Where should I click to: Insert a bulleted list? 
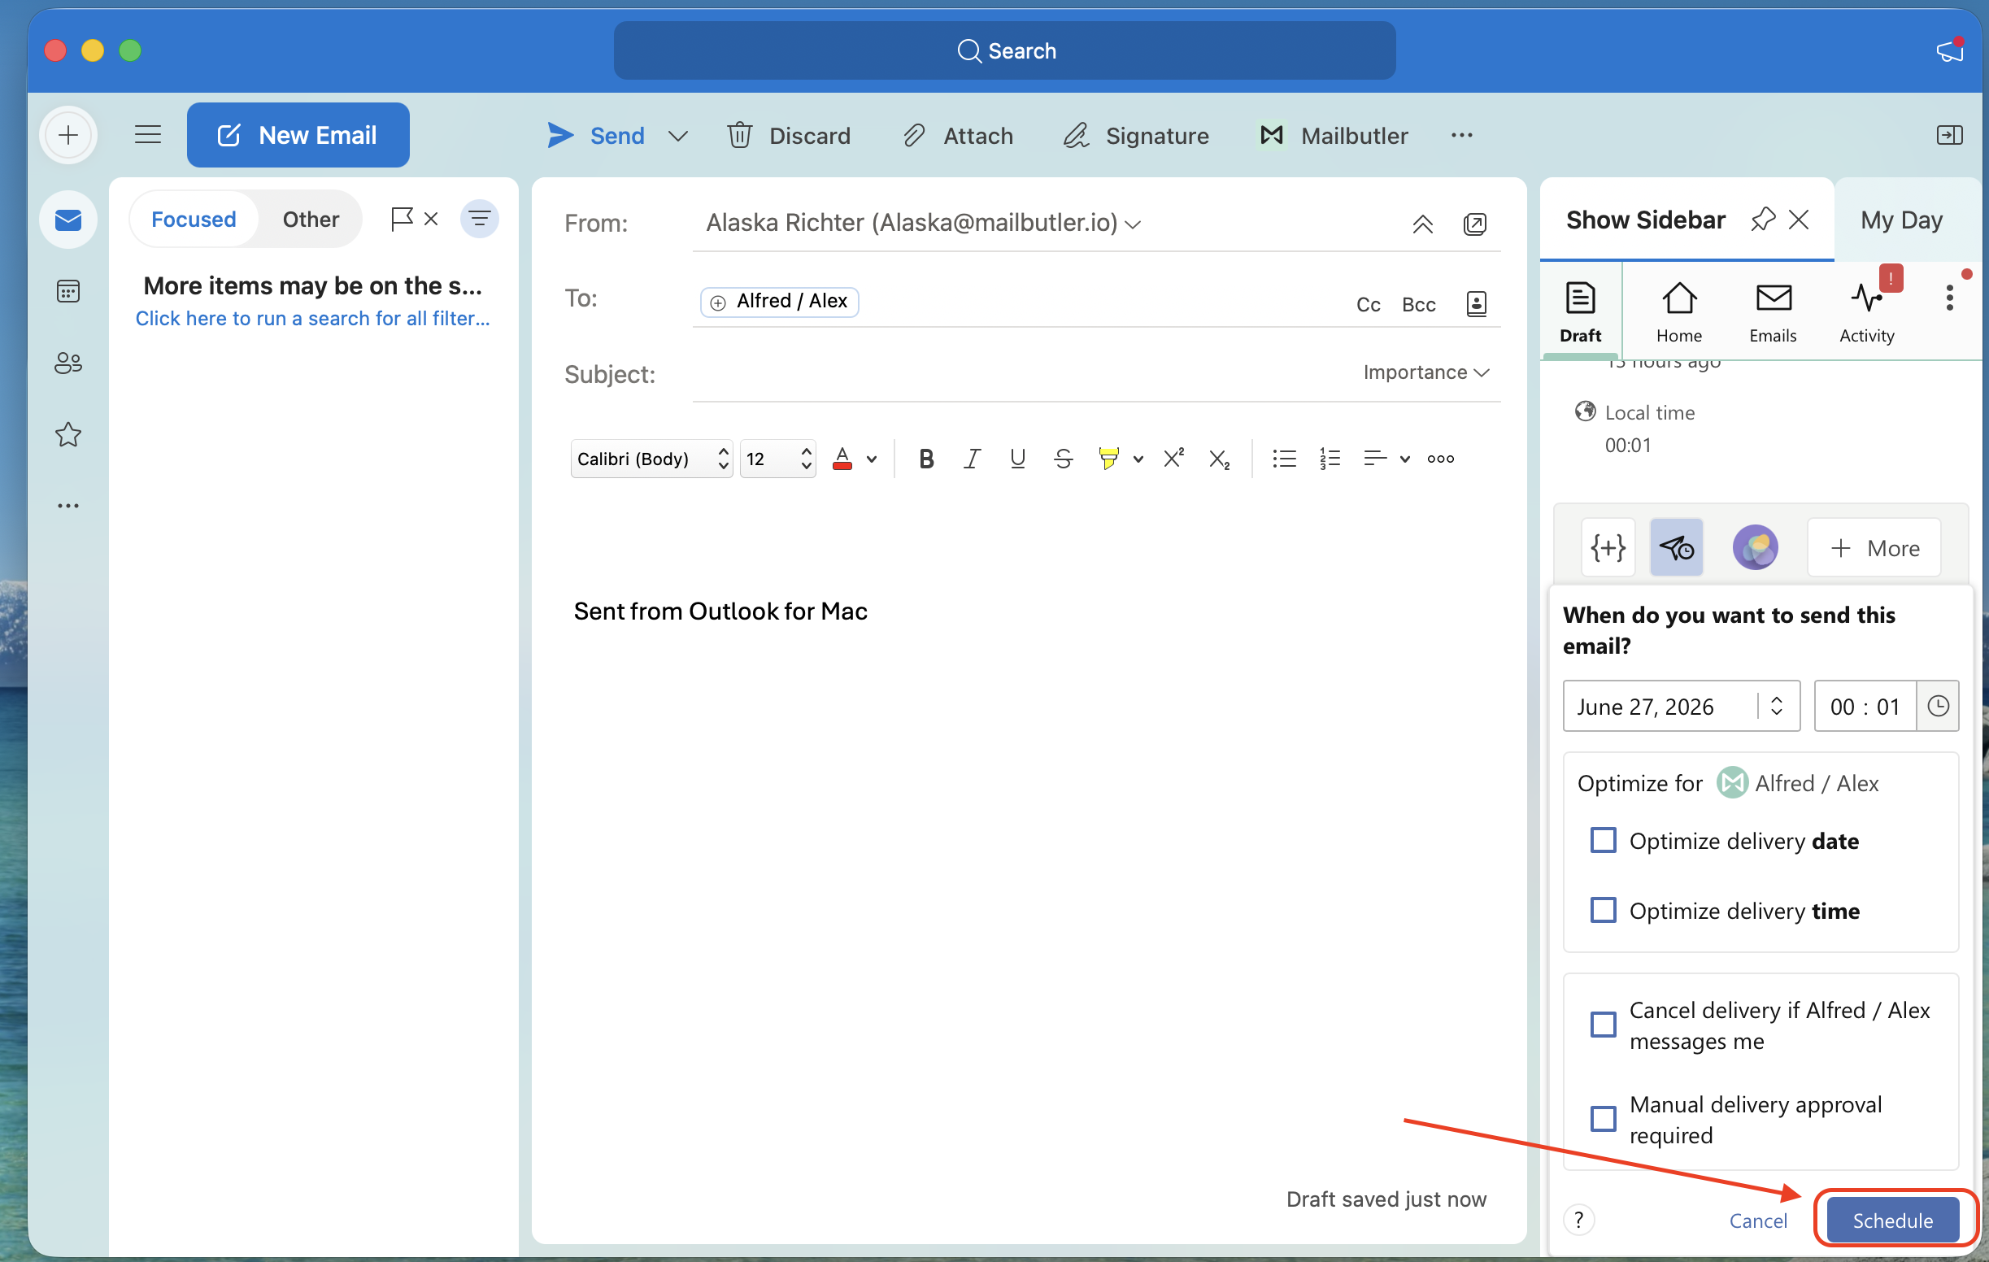tap(1284, 459)
